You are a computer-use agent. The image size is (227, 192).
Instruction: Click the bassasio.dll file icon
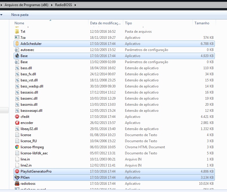point(17,92)
